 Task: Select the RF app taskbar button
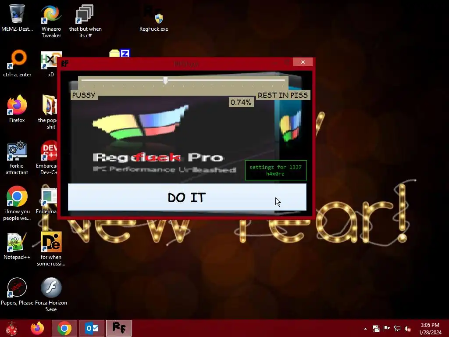click(x=119, y=328)
